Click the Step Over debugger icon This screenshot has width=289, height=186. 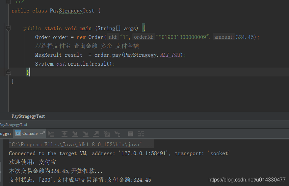point(64,134)
